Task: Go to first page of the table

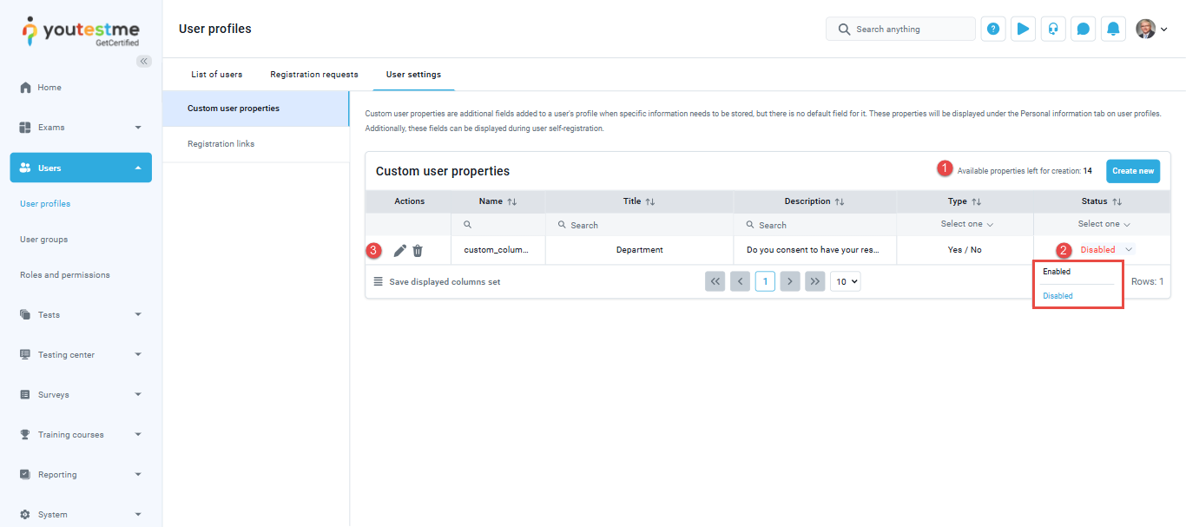Action: point(715,281)
